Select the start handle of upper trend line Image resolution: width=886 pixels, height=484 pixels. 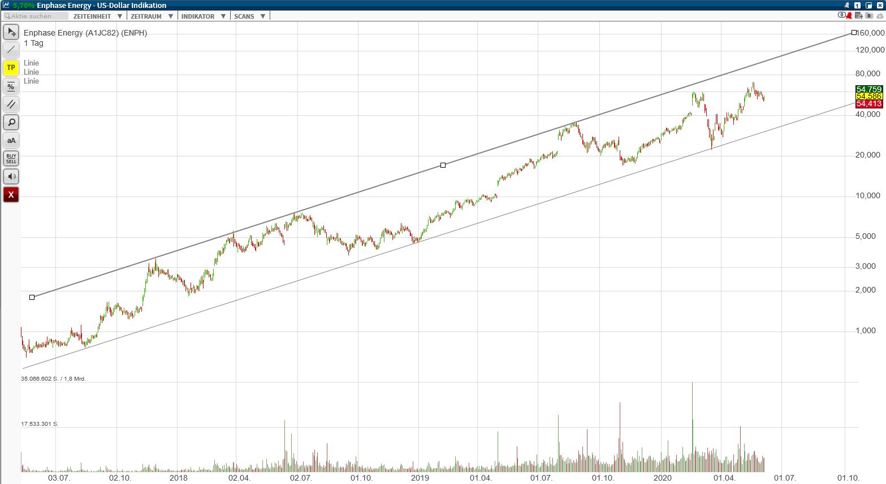[32, 297]
